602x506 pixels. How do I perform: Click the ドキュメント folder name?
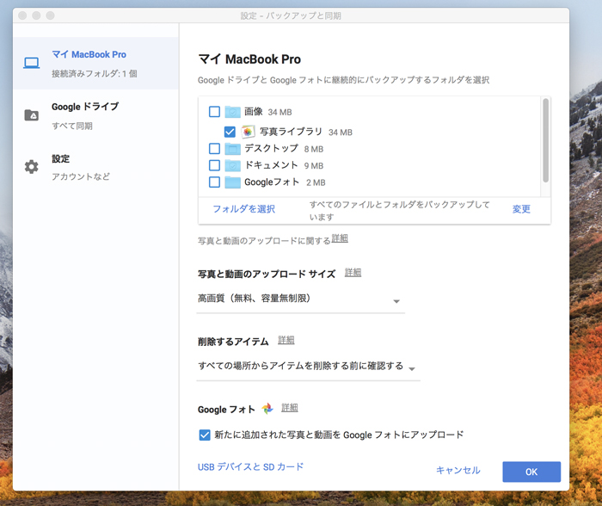click(x=271, y=165)
